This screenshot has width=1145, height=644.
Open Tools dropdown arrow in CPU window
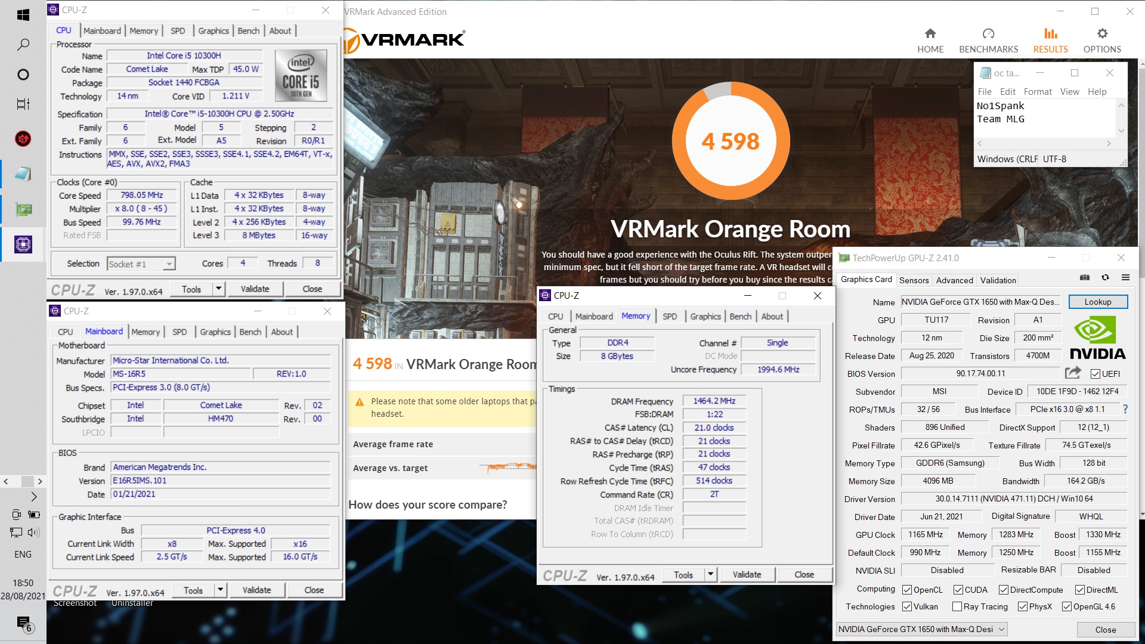pos(218,289)
